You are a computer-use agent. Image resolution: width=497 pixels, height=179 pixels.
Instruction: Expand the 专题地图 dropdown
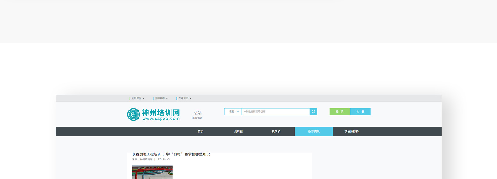tap(184, 98)
